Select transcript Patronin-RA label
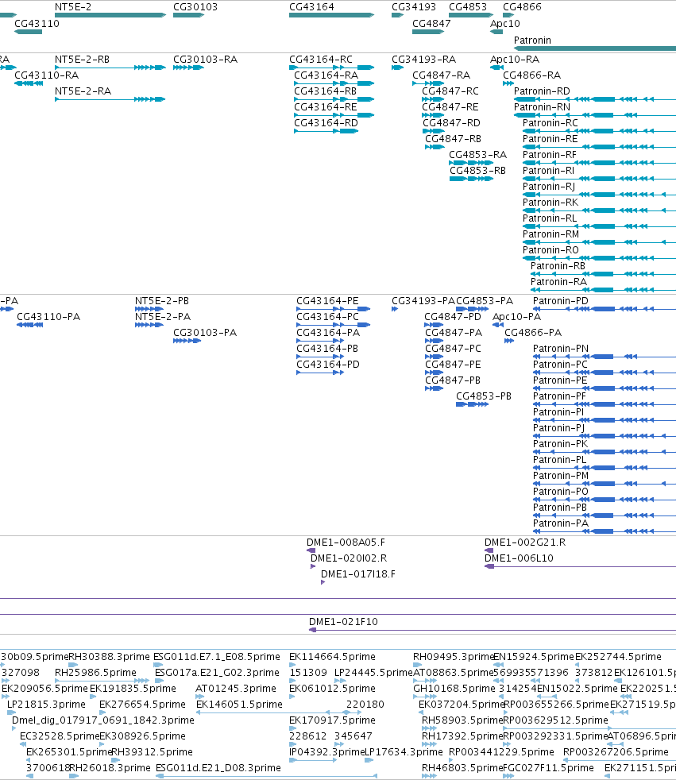The width and height of the screenshot is (676, 780). coord(558,282)
